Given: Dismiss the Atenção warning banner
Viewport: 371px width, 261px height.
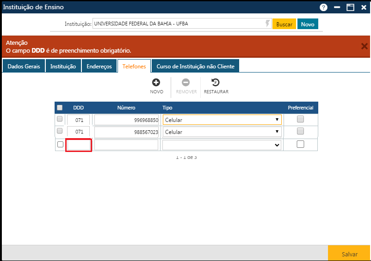Looking at the screenshot, I should pyautogui.click(x=365, y=46).
